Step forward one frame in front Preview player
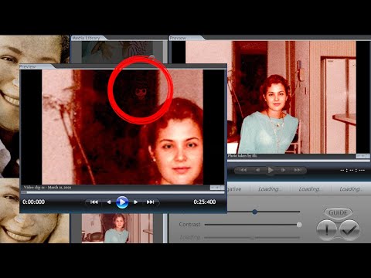The image size is (371, 278). tap(135, 202)
